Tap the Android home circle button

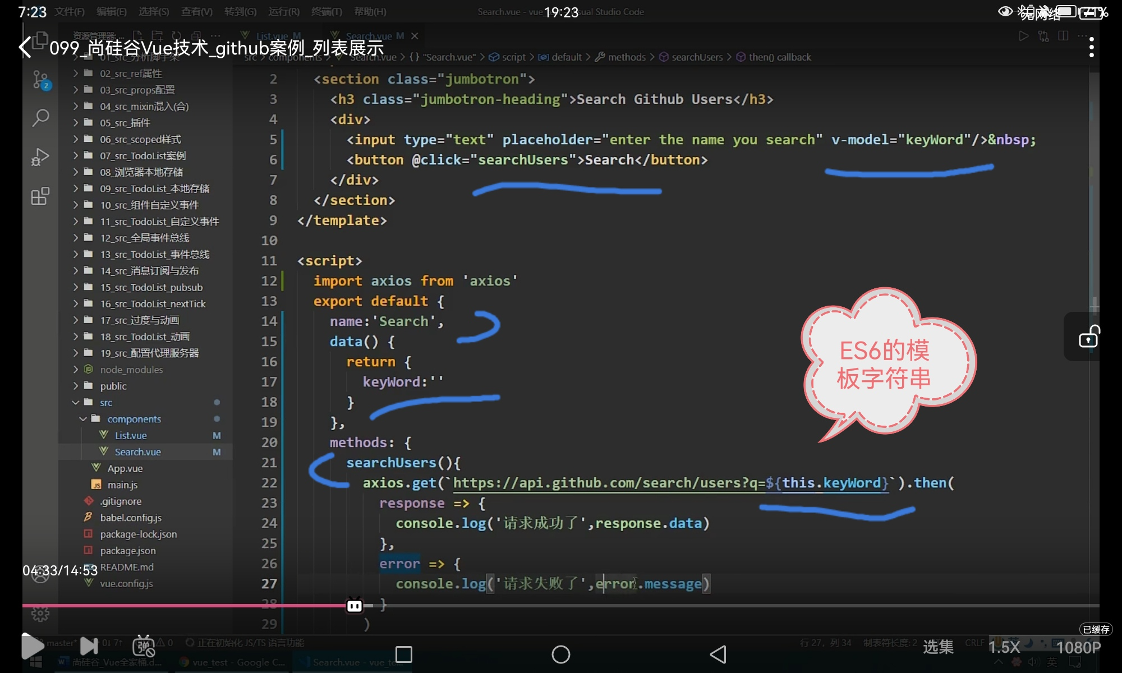tap(560, 654)
